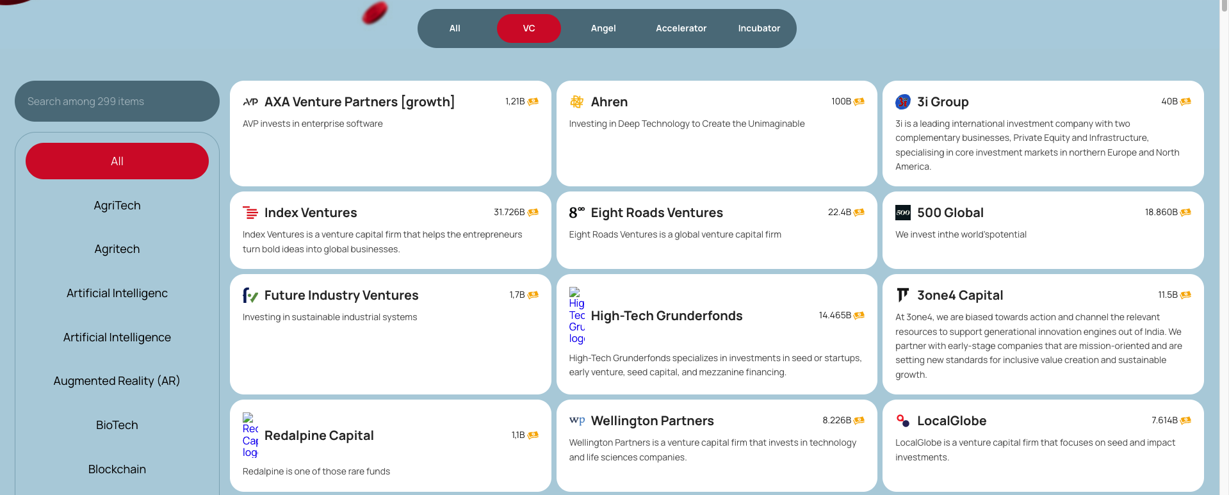The height and width of the screenshot is (495, 1229).
Task: Filter by Augmented Reality (AR) category
Action: coord(117,381)
